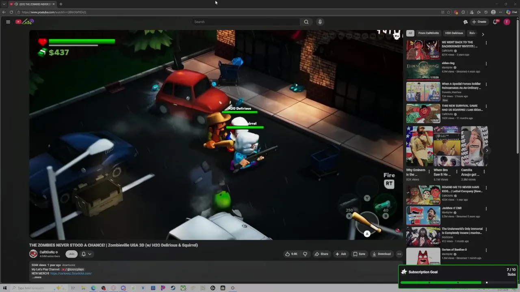This screenshot has height=292, width=520.
Task: Select the All filter chip
Action: pyautogui.click(x=410, y=33)
